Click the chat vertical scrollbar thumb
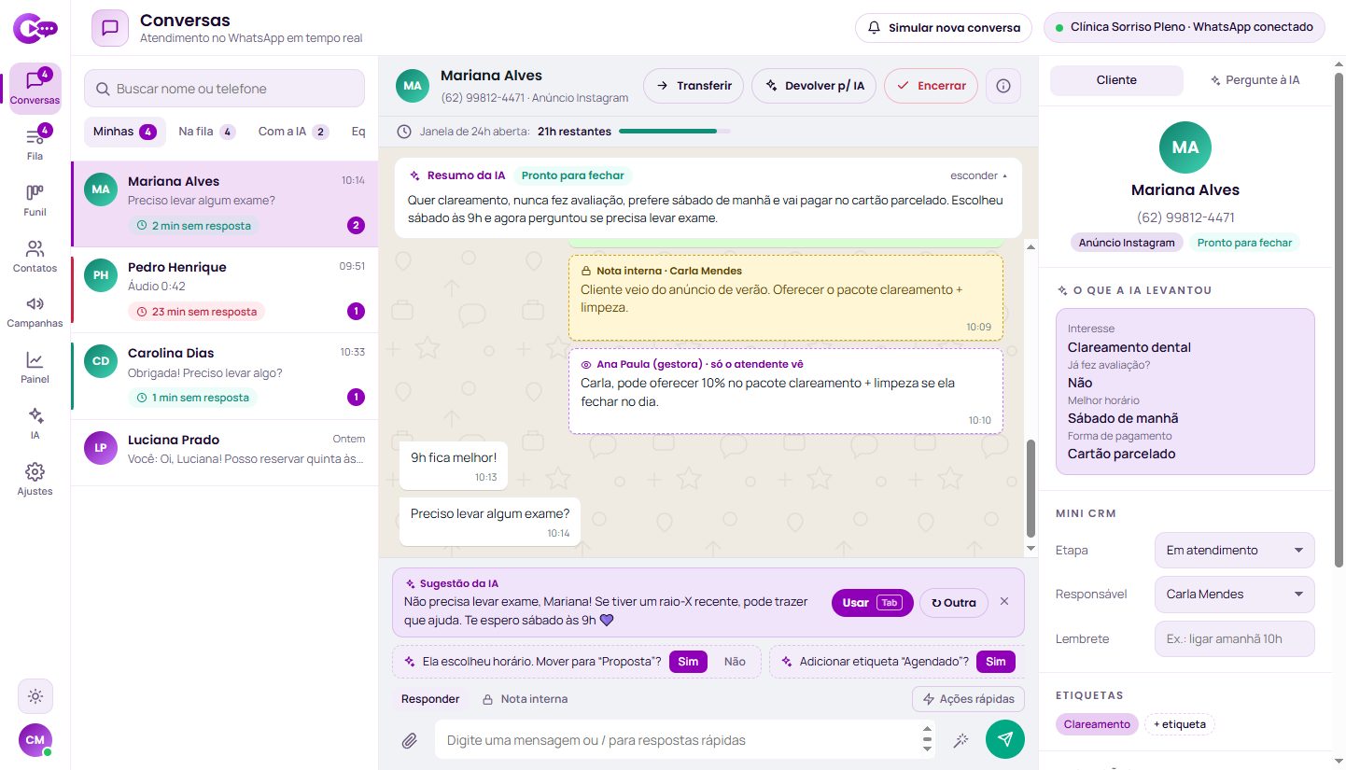Viewport: 1346px width, 770px height. click(x=1031, y=488)
